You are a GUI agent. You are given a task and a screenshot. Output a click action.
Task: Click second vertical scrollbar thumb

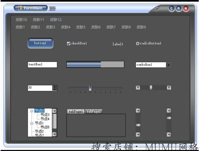coord(169,118)
